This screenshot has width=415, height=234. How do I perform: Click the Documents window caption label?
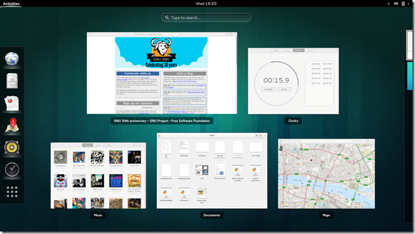coord(211,215)
